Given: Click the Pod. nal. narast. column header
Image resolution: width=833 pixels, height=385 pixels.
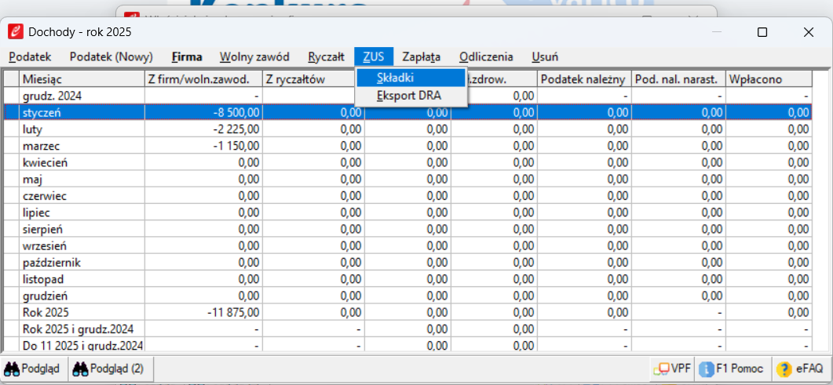Looking at the screenshot, I should point(678,79).
